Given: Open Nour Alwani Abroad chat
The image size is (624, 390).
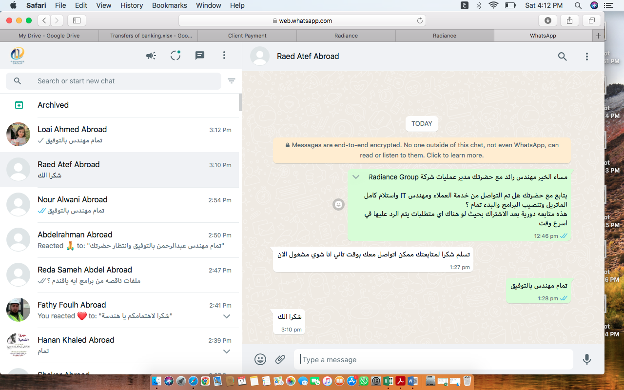Looking at the screenshot, I should click(119, 205).
